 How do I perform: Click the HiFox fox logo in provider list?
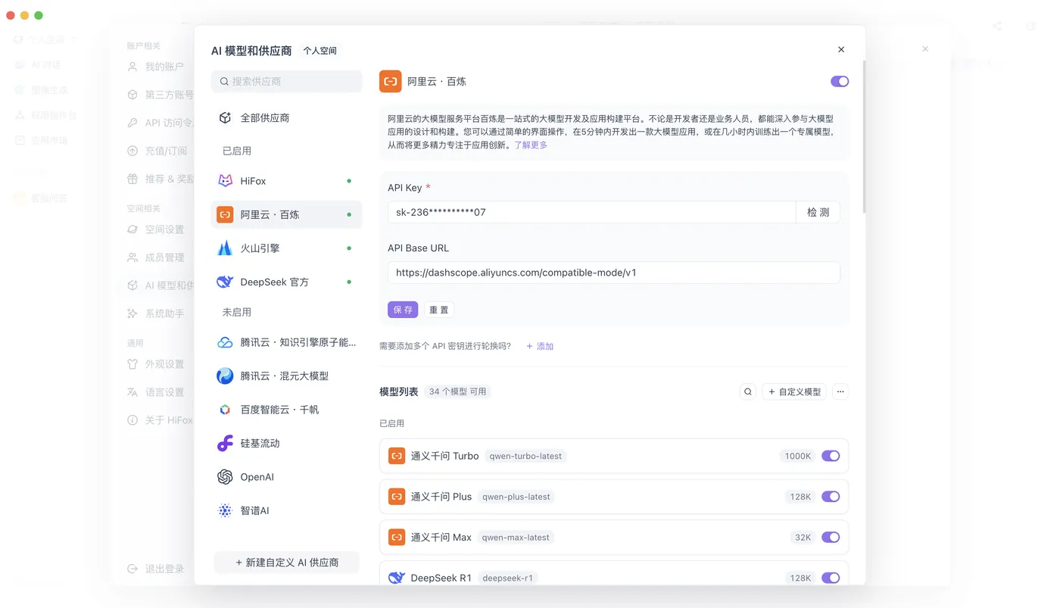point(225,181)
